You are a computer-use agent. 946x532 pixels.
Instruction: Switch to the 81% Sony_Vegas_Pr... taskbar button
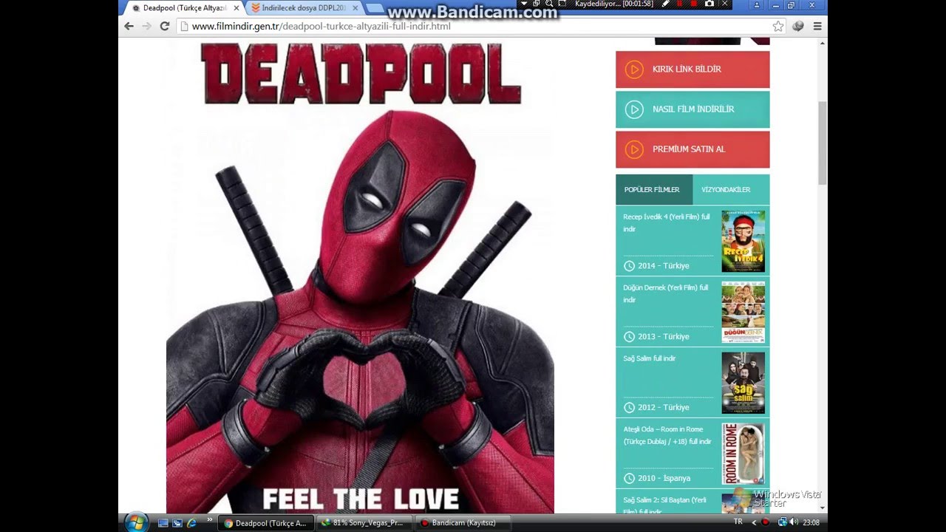[363, 523]
